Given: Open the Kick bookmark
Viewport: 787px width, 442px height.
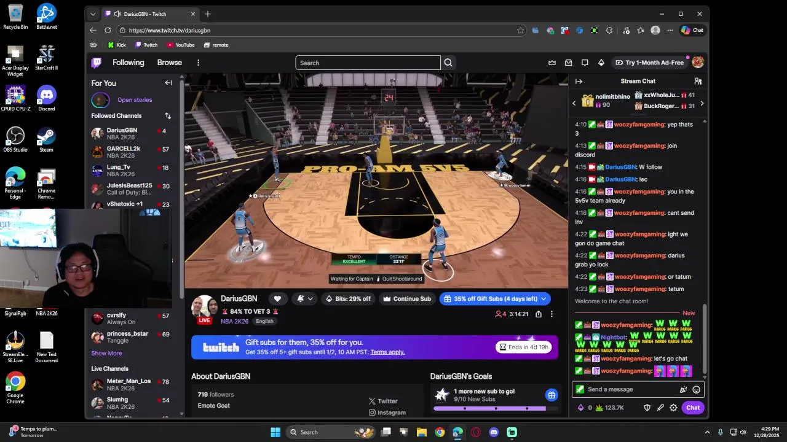Looking at the screenshot, I should point(116,45).
